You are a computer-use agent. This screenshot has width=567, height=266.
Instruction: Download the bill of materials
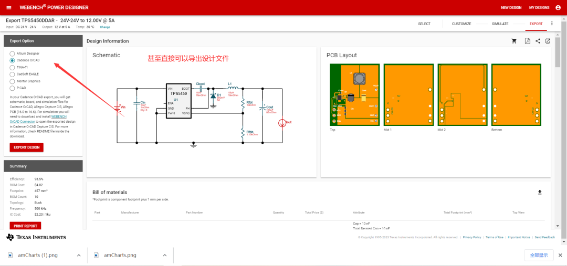[540, 192]
